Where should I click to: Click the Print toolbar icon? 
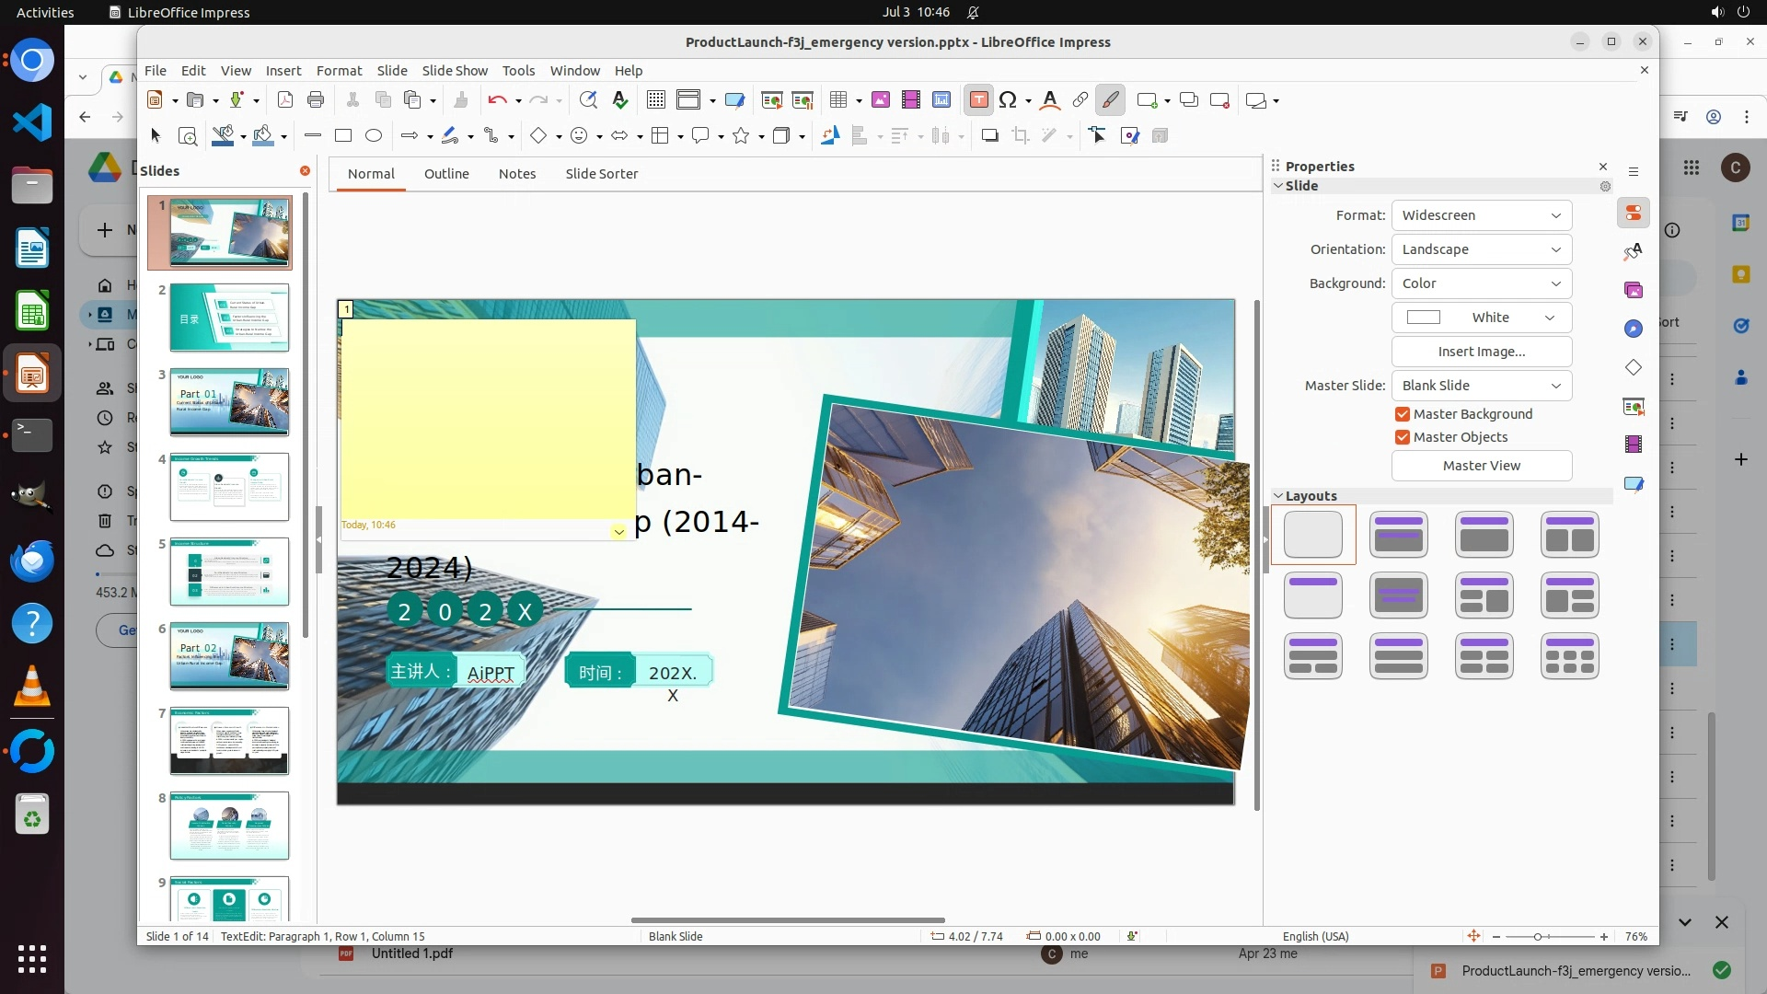click(x=316, y=100)
